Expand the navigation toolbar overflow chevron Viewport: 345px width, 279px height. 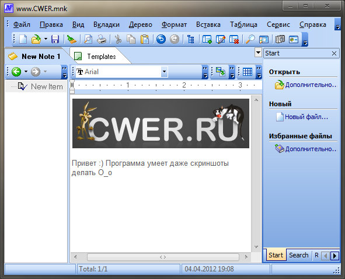[x=64, y=72]
